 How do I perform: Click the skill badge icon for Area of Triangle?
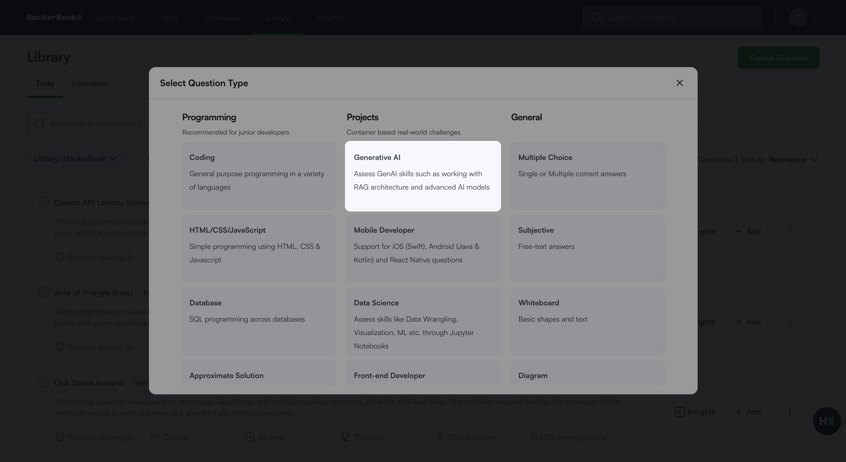tap(60, 346)
